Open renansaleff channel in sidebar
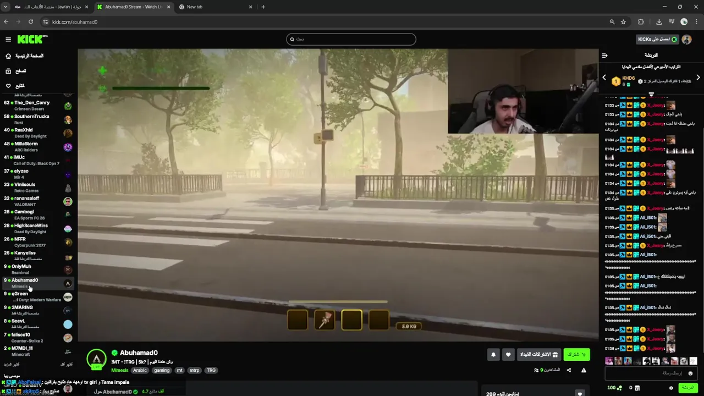 [37, 201]
